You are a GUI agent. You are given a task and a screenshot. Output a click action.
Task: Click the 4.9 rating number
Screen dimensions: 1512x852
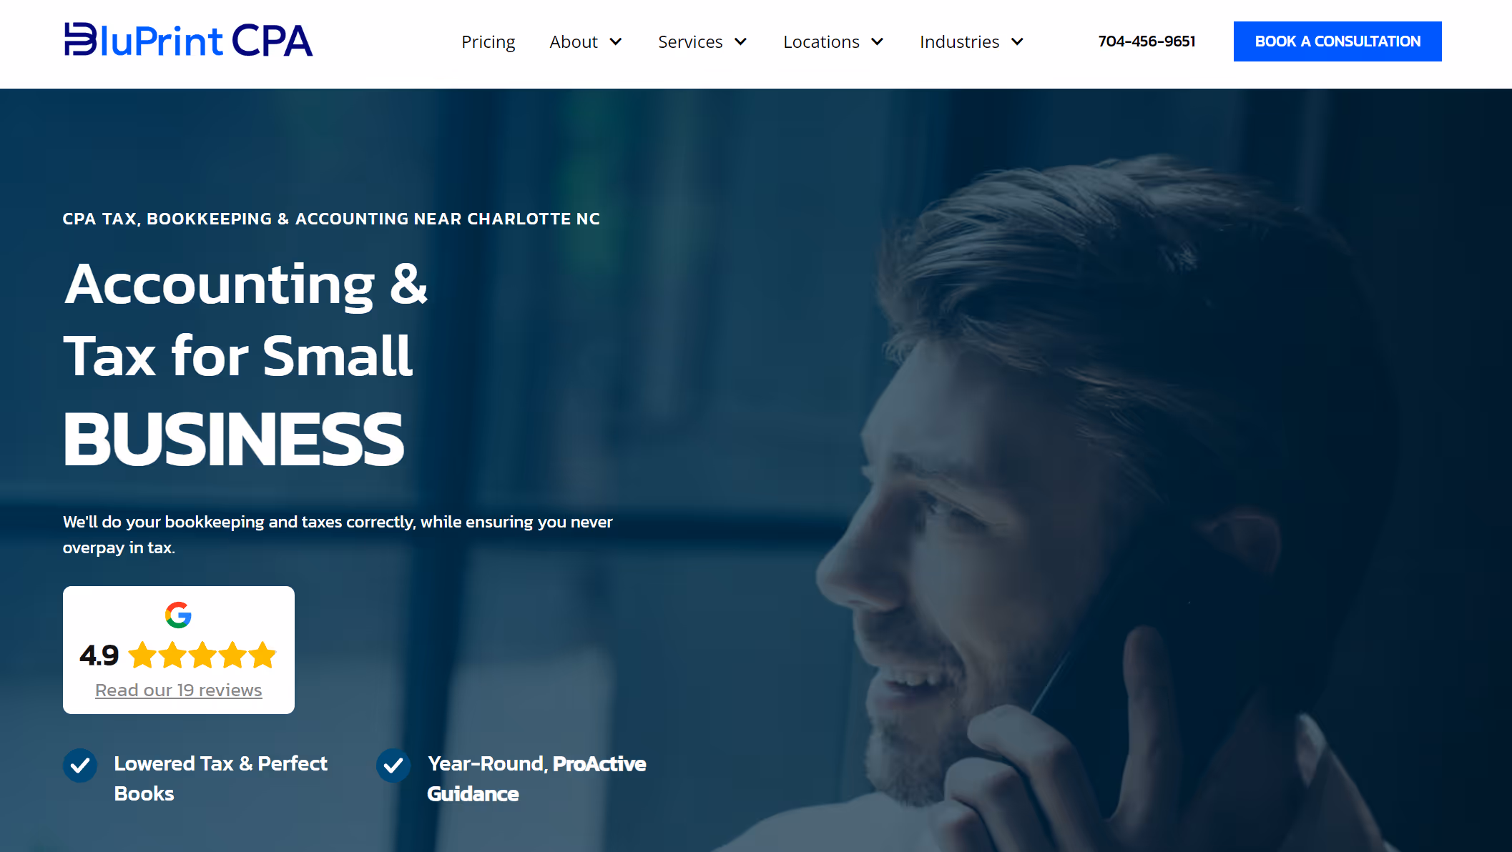pos(99,655)
